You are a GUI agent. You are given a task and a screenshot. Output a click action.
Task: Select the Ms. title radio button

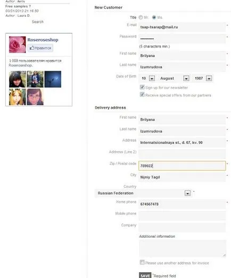point(154,18)
